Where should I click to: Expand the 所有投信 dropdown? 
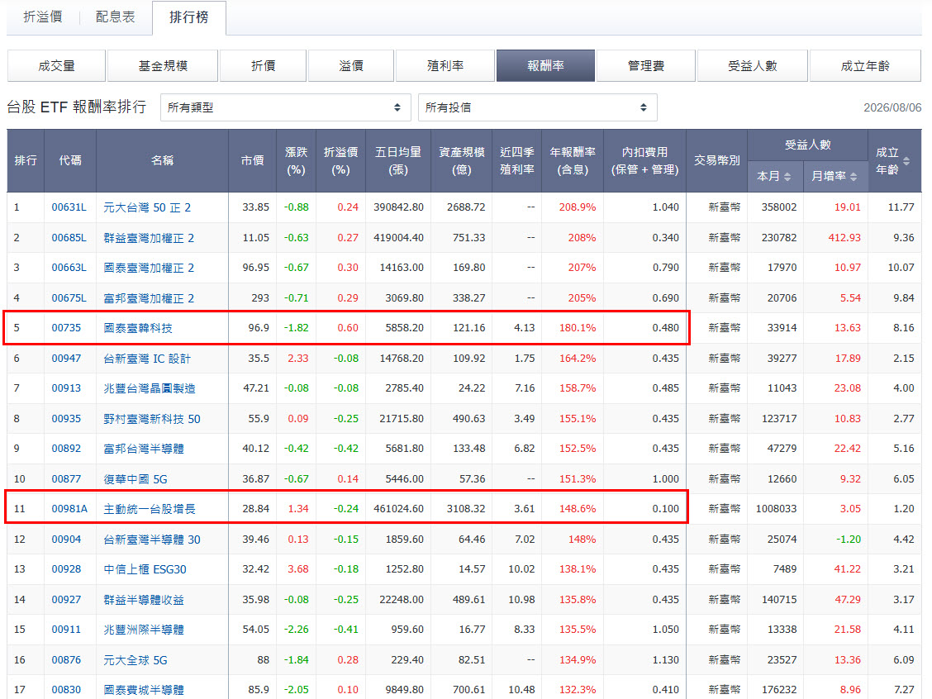click(x=537, y=107)
